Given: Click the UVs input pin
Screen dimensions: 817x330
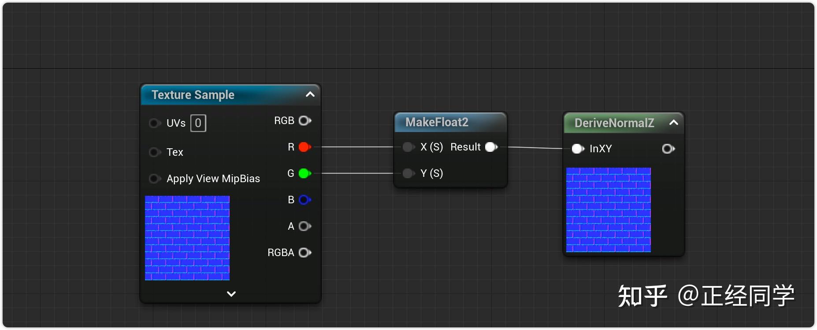Looking at the screenshot, I should [154, 123].
